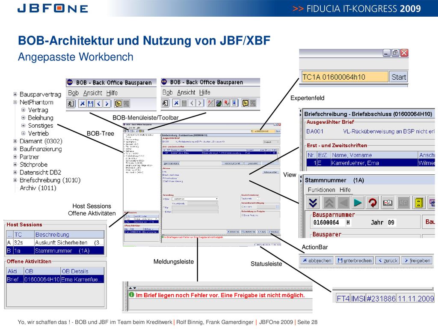
Task: Click the unterbrechen button in the ActionBar
Action: tap(355, 260)
